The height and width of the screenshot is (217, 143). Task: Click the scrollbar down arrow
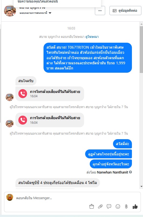[141, 186]
